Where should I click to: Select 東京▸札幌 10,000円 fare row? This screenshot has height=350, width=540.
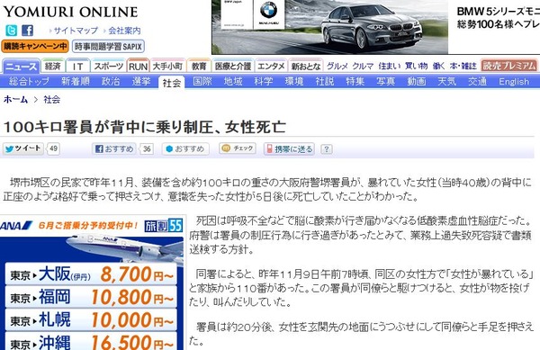point(91,320)
